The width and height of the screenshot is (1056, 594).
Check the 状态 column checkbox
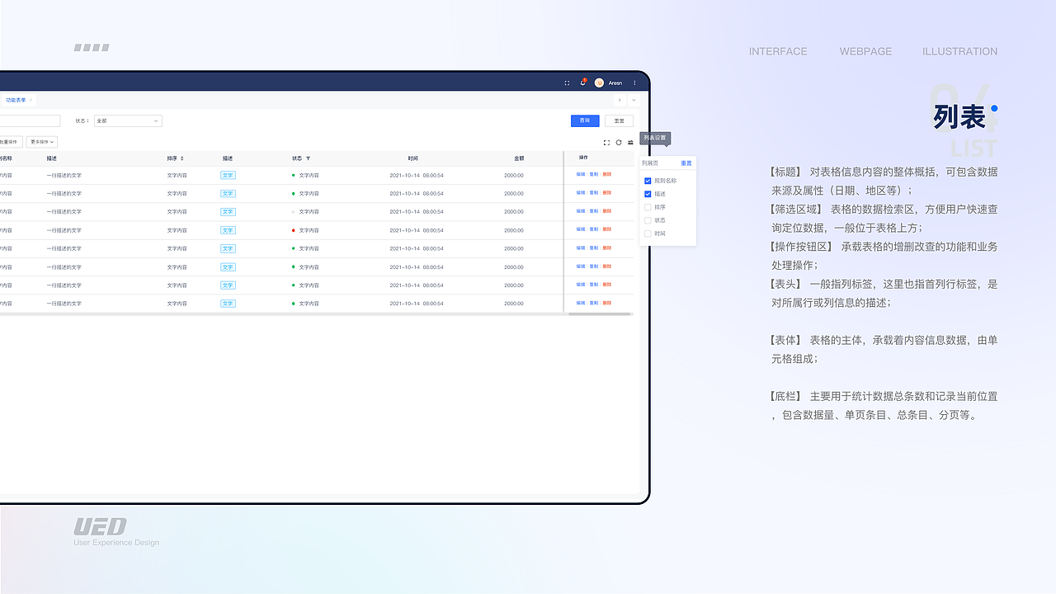pyautogui.click(x=648, y=220)
